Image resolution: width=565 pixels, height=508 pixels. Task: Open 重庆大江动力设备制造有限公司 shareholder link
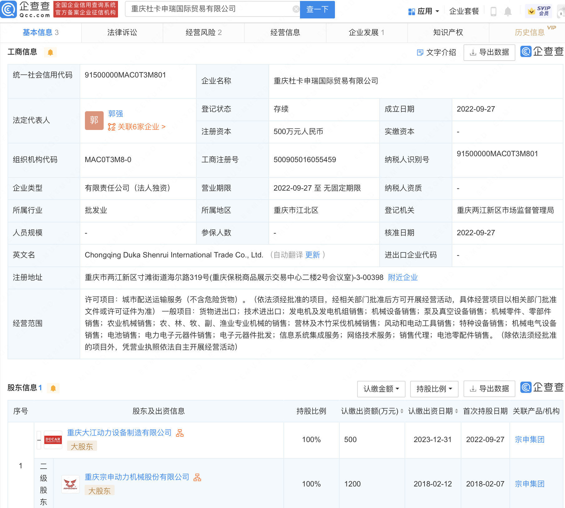[x=119, y=433]
